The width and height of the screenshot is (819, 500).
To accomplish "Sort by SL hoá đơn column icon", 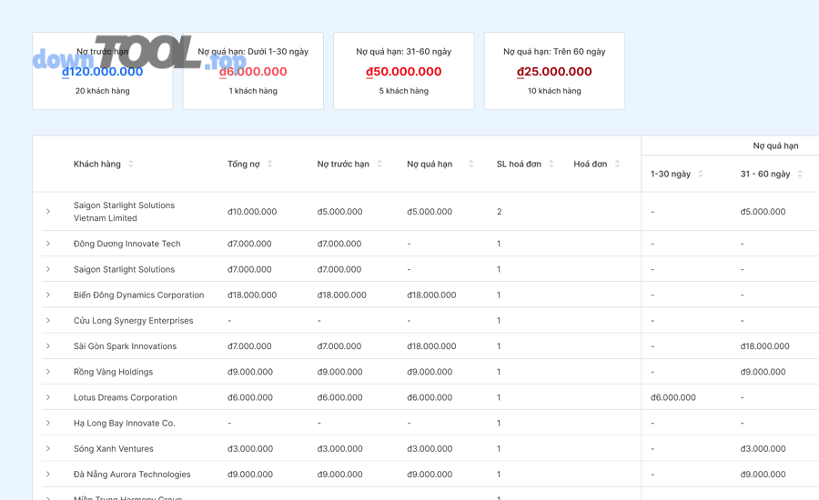I will 551,164.
